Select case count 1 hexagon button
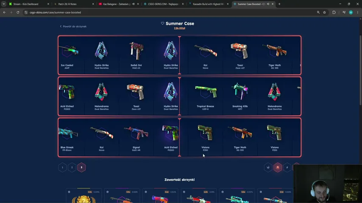Viewport: 362px width, 203px height. [62, 167]
